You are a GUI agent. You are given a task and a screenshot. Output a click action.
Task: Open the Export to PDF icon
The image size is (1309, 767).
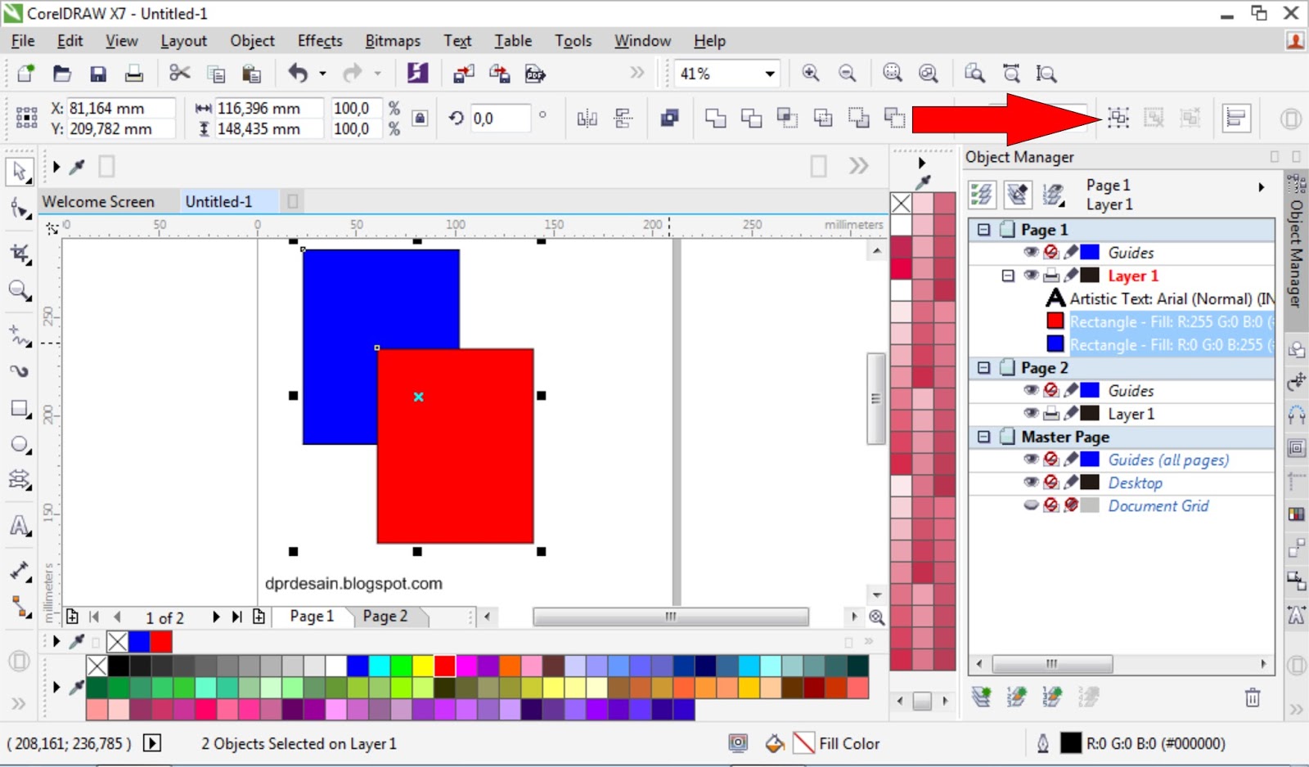pyautogui.click(x=535, y=73)
